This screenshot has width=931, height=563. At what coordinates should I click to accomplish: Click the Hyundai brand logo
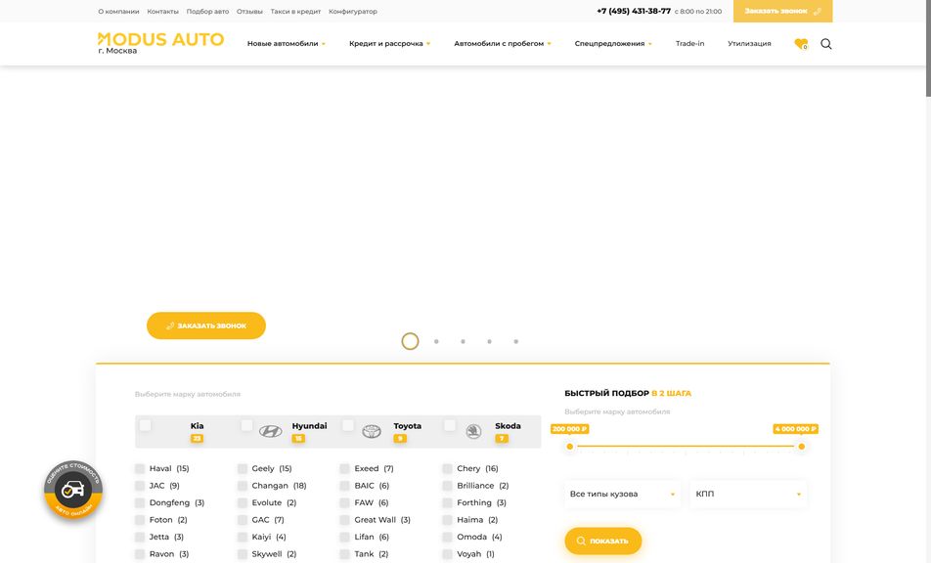coord(271,431)
